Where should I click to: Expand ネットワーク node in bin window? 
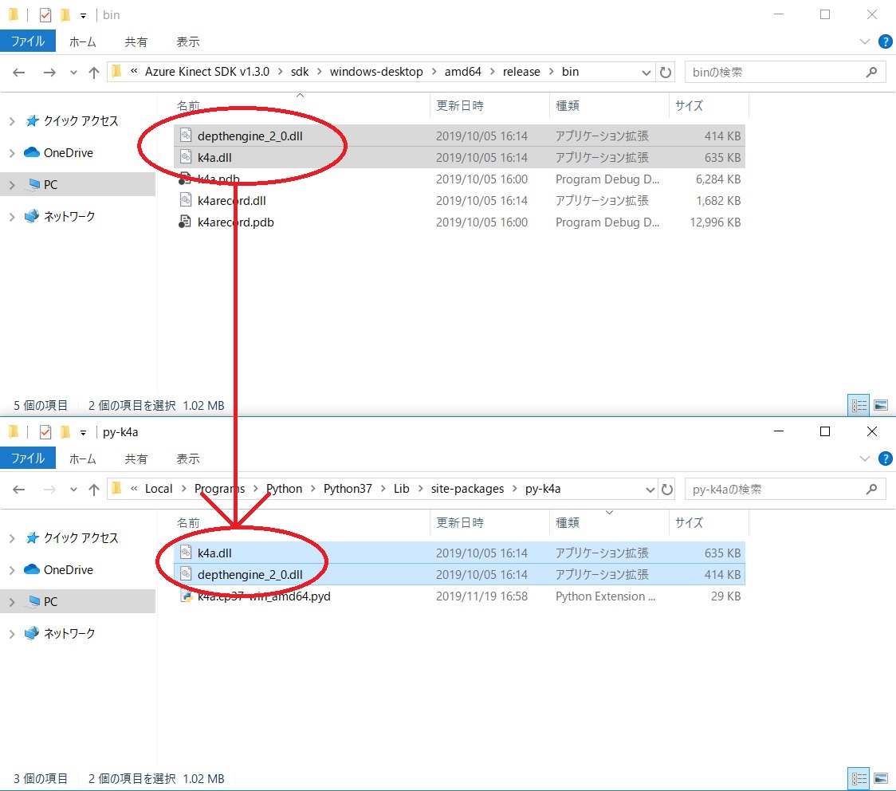pyautogui.click(x=12, y=217)
